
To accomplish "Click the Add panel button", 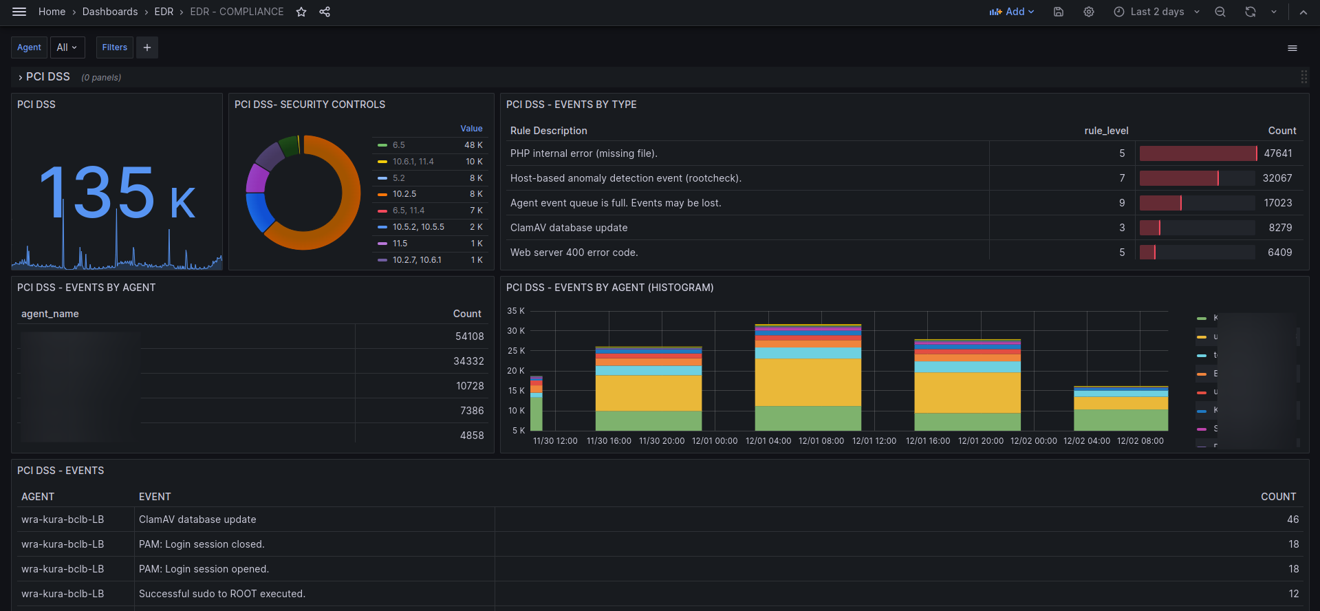I will (x=1012, y=12).
